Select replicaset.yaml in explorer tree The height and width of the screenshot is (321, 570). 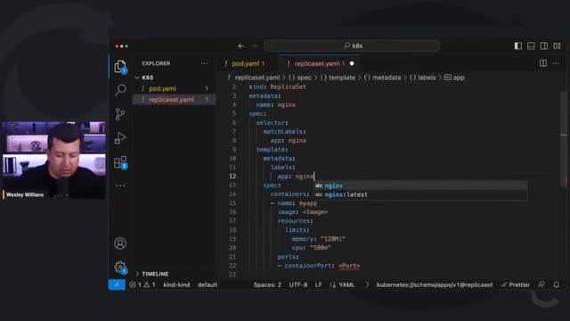pos(175,99)
